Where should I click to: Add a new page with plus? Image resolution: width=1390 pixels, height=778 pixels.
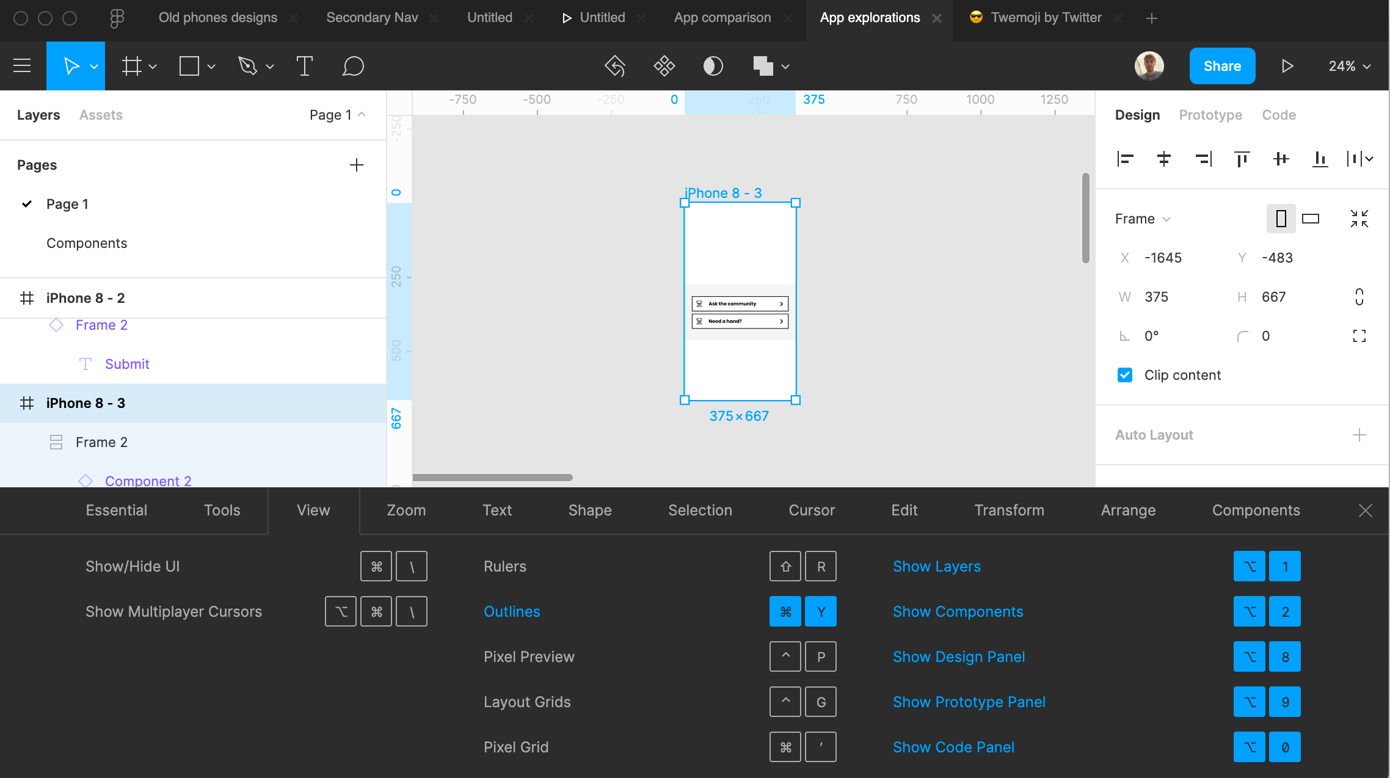pos(357,165)
